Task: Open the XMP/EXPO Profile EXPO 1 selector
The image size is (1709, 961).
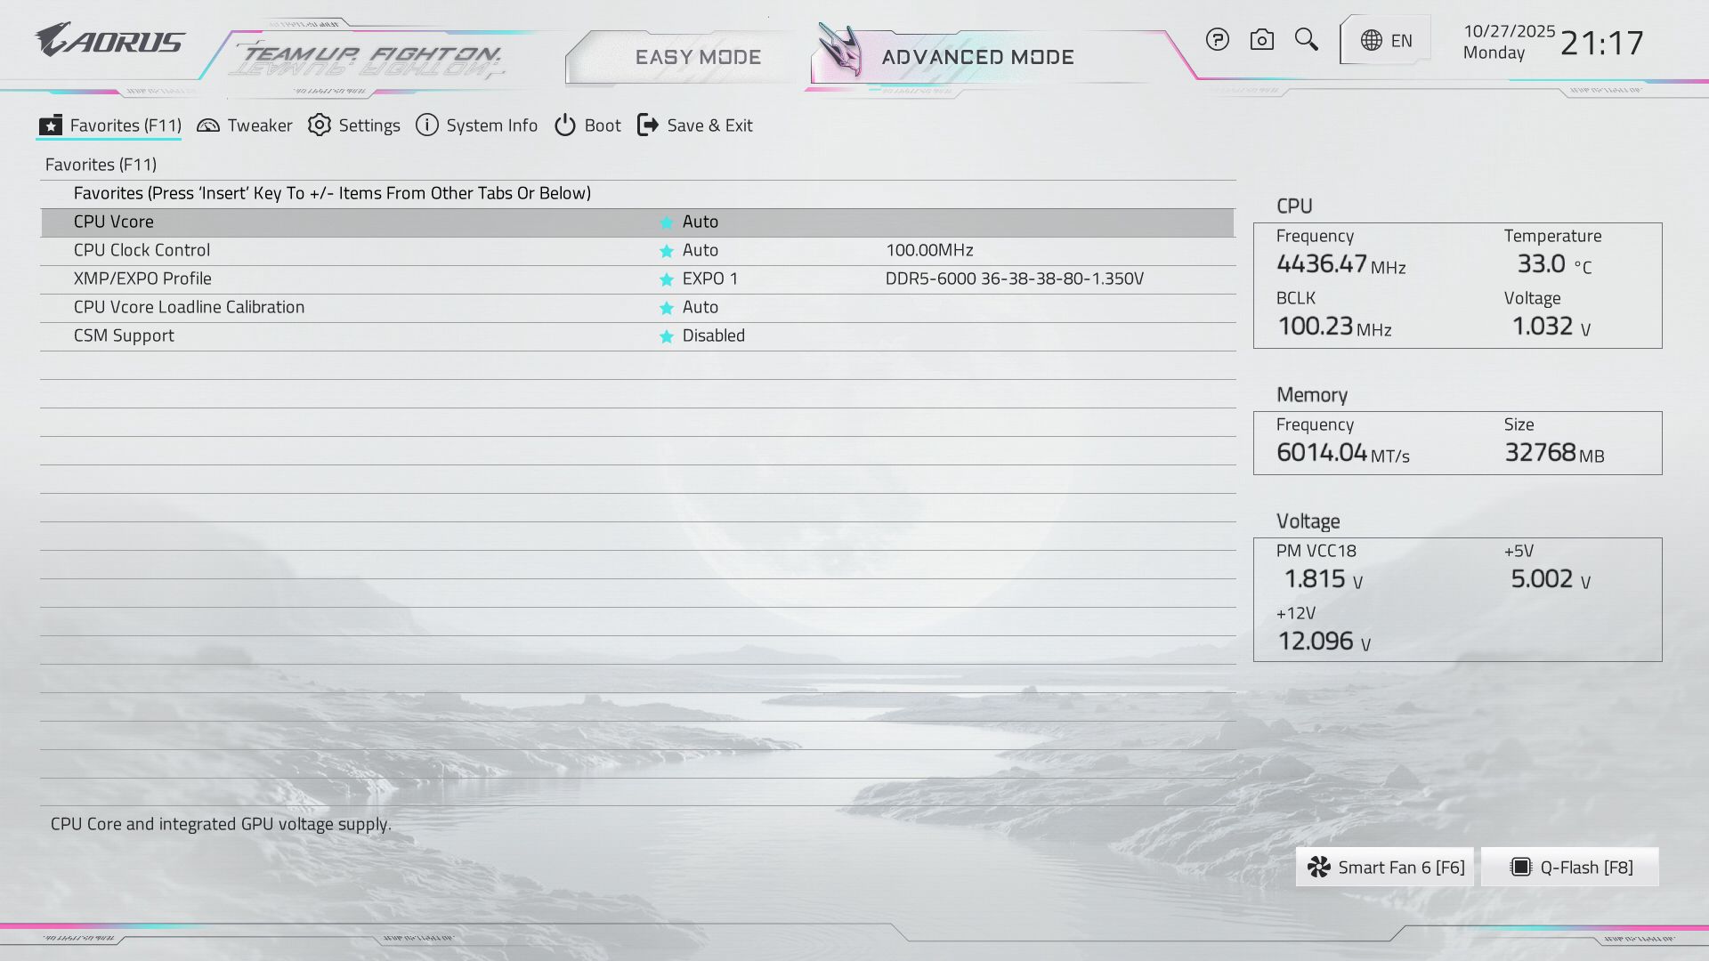Action: pos(709,279)
